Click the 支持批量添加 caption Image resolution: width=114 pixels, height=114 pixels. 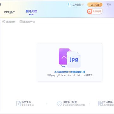coord(28,105)
